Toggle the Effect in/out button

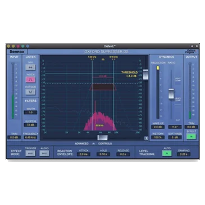[191, 136]
